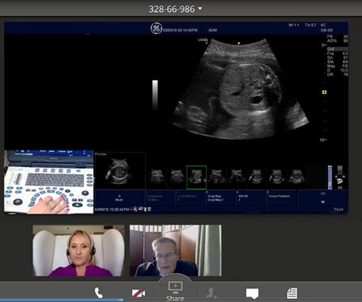Open the chat bubble icon
The width and height of the screenshot is (362, 302).
point(252,294)
